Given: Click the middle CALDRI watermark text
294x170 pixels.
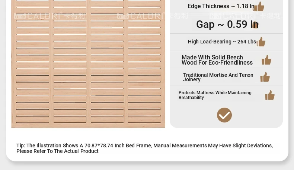Looking at the screenshot, I should coord(146,16).
